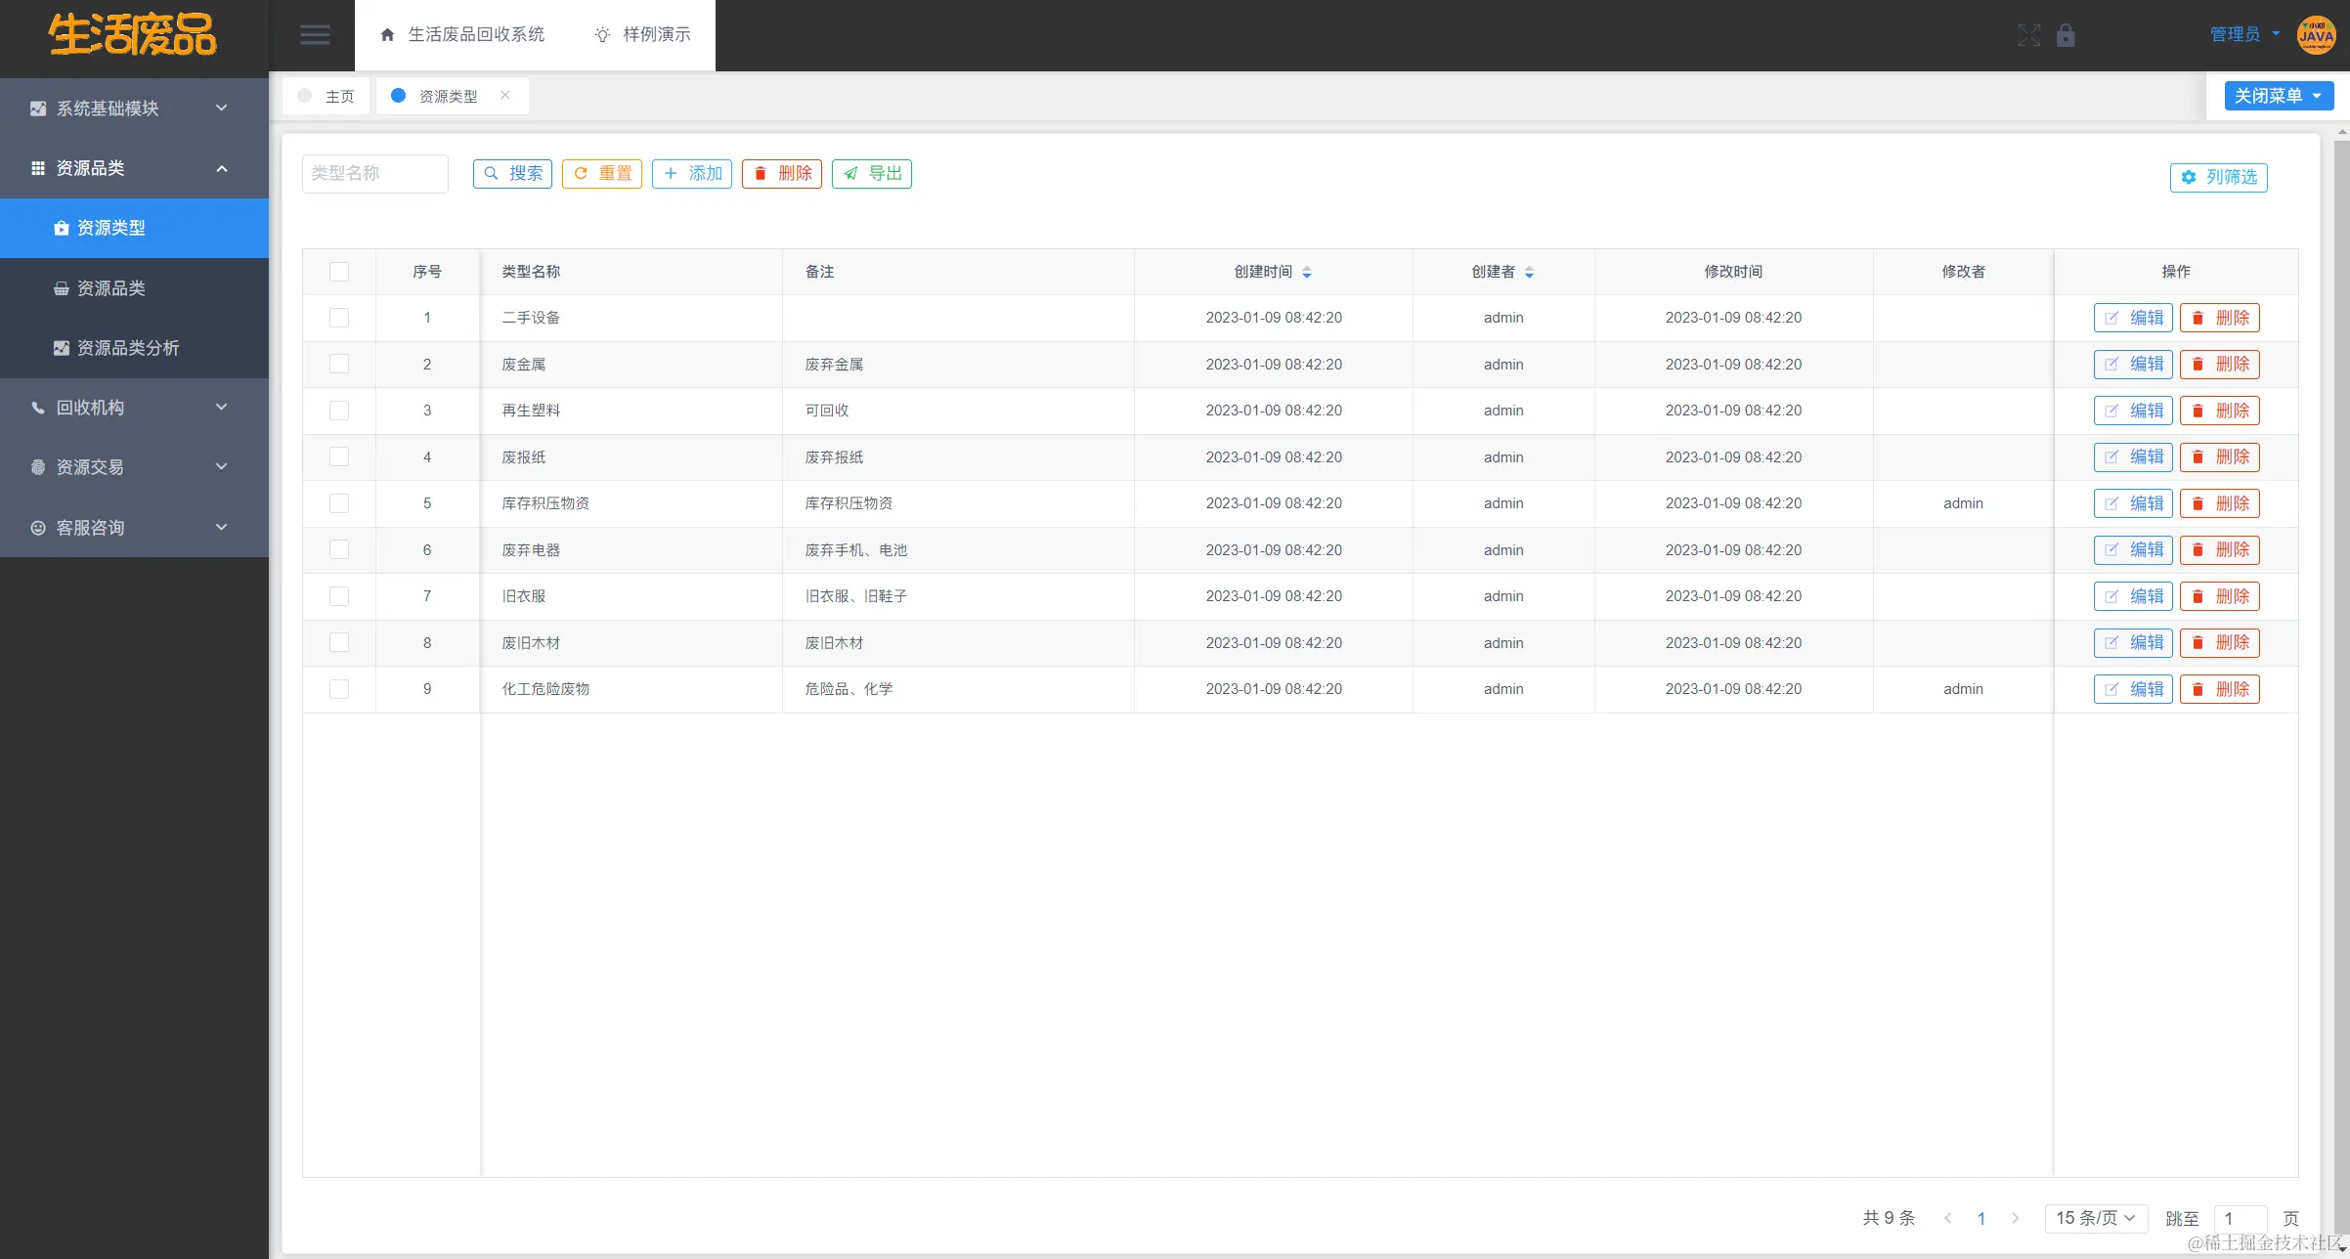Click the JAVA user avatar
The height and width of the screenshot is (1259, 2350).
pyautogui.click(x=2315, y=35)
